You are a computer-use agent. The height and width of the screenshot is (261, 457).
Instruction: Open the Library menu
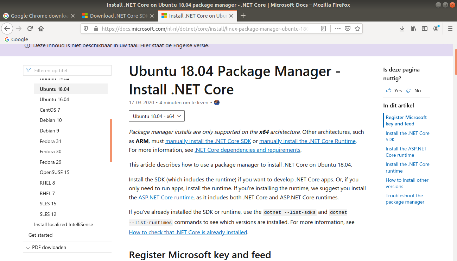point(413,29)
